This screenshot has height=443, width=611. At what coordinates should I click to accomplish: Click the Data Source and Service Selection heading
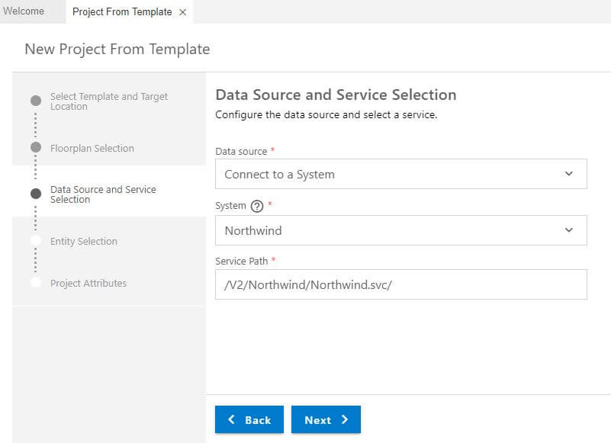point(336,95)
